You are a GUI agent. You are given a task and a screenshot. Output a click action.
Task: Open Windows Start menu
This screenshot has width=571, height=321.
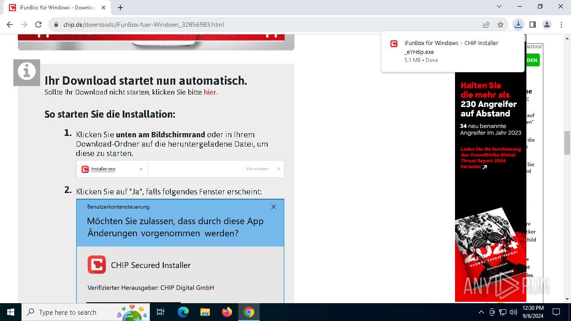click(10, 312)
